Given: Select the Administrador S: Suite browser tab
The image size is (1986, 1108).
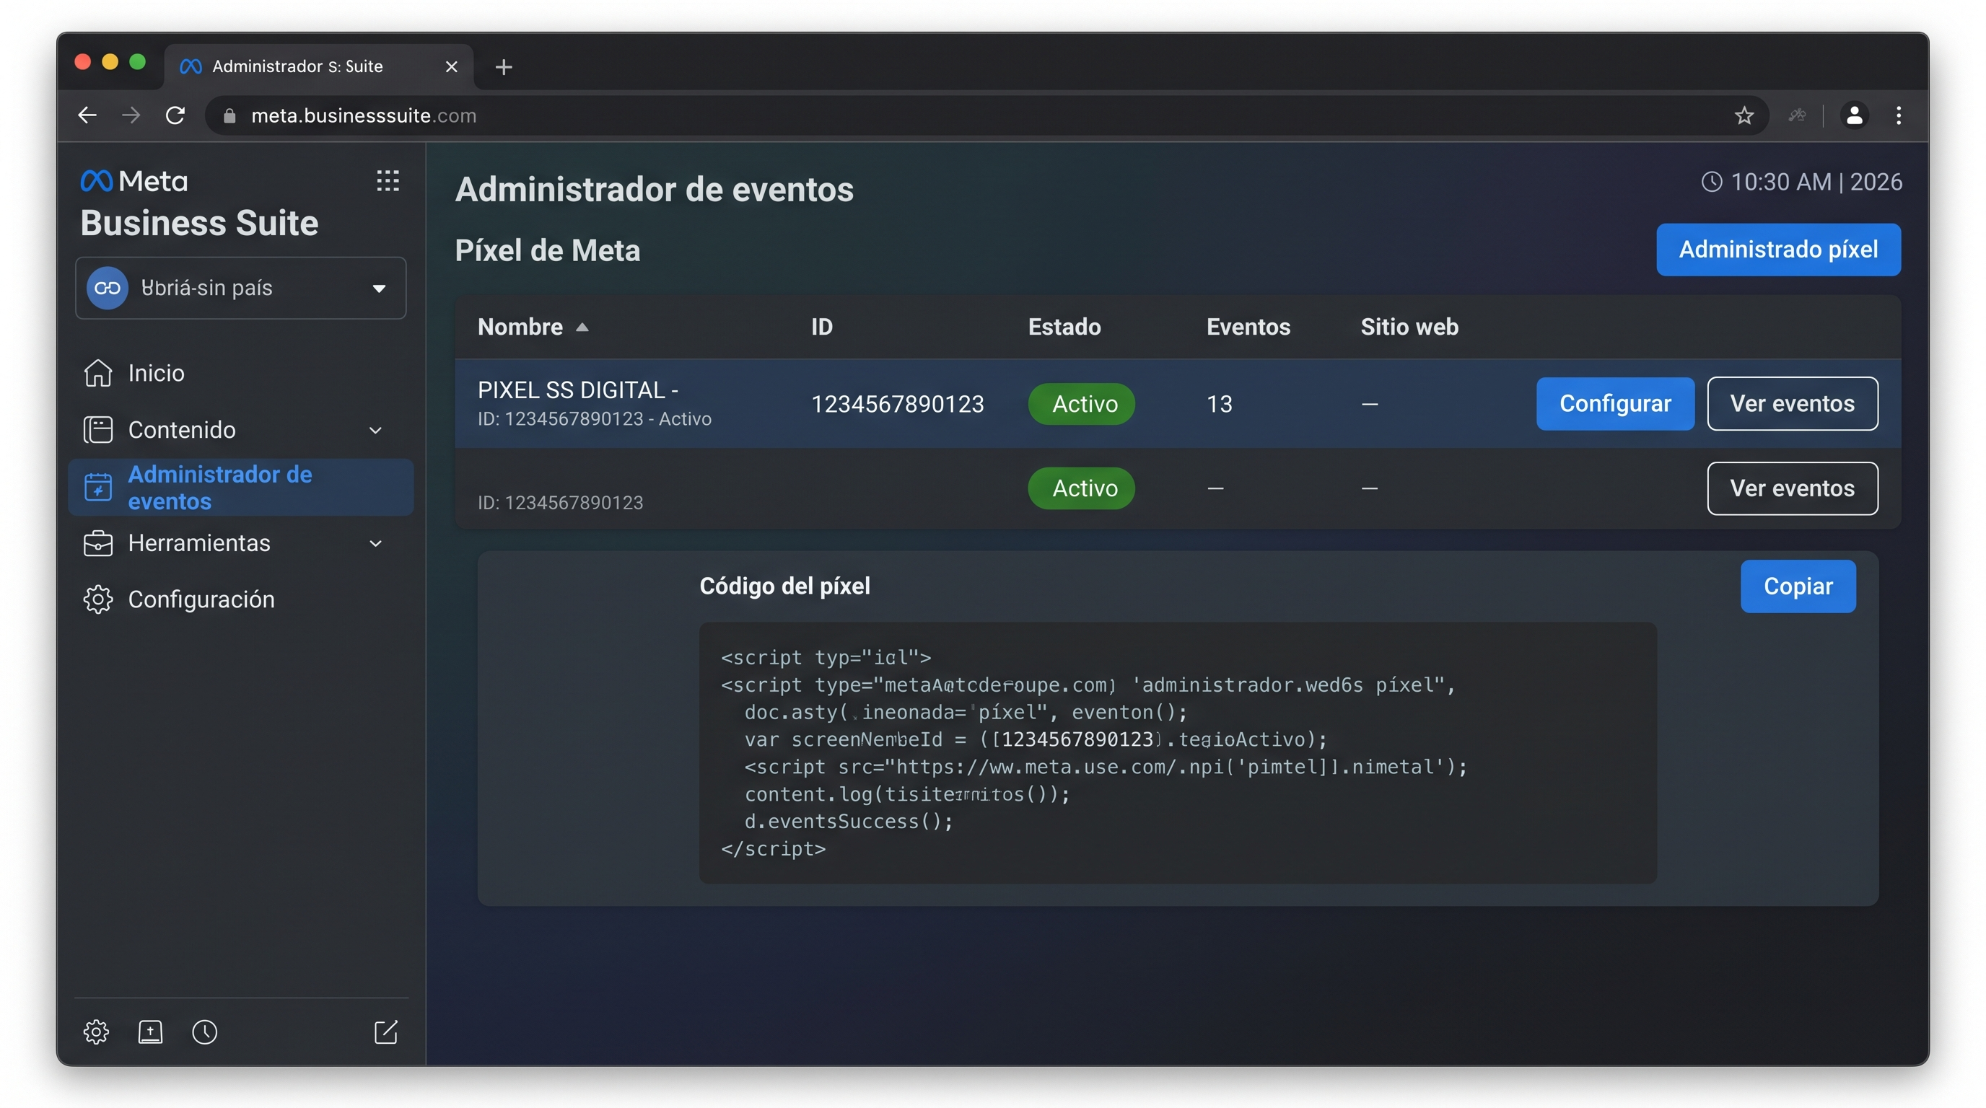Looking at the screenshot, I should tap(318, 66).
